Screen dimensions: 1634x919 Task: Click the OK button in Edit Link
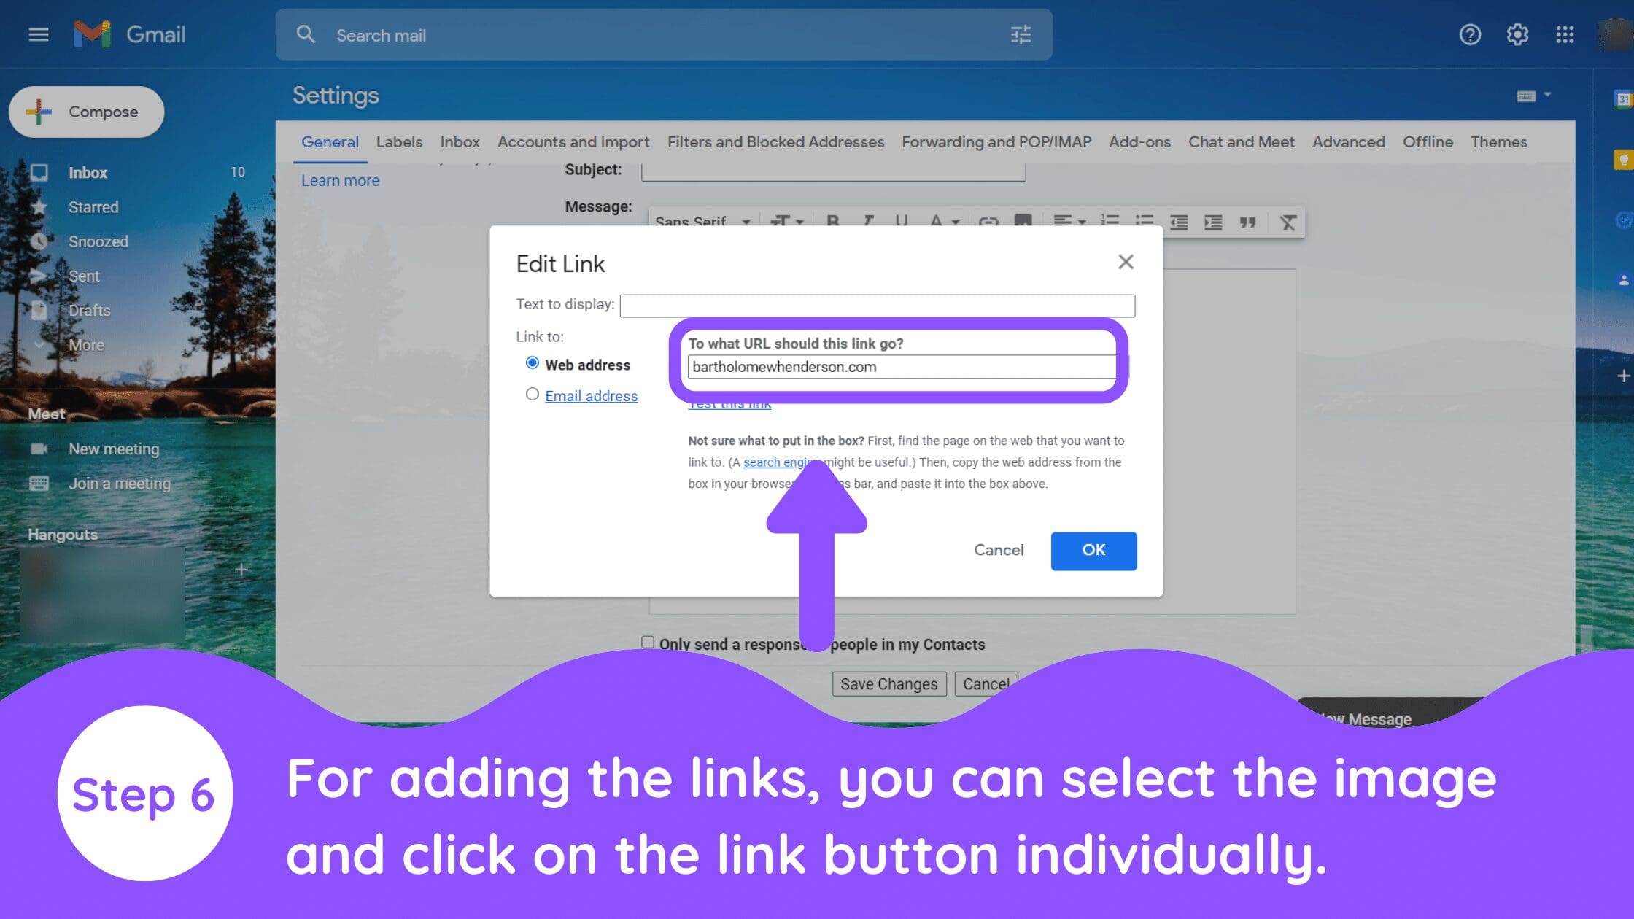click(x=1093, y=550)
